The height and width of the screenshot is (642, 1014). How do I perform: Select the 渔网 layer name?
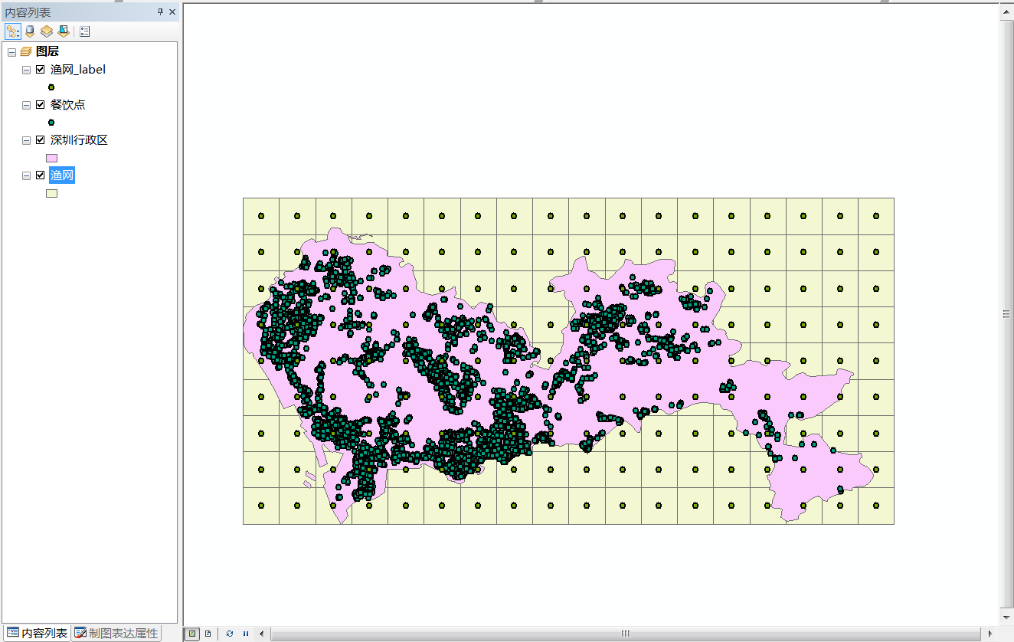click(x=62, y=175)
